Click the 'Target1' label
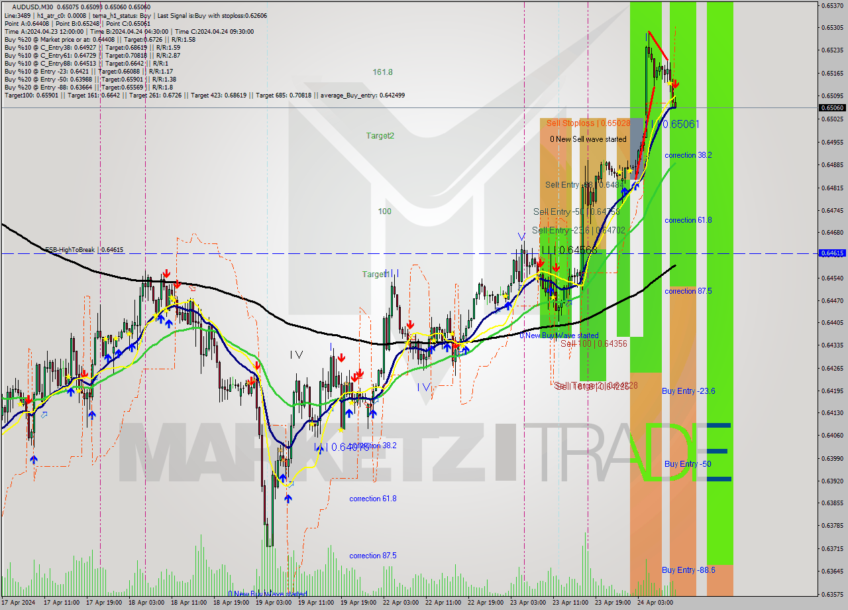Viewport: 848px width, 610px height. coord(375,274)
